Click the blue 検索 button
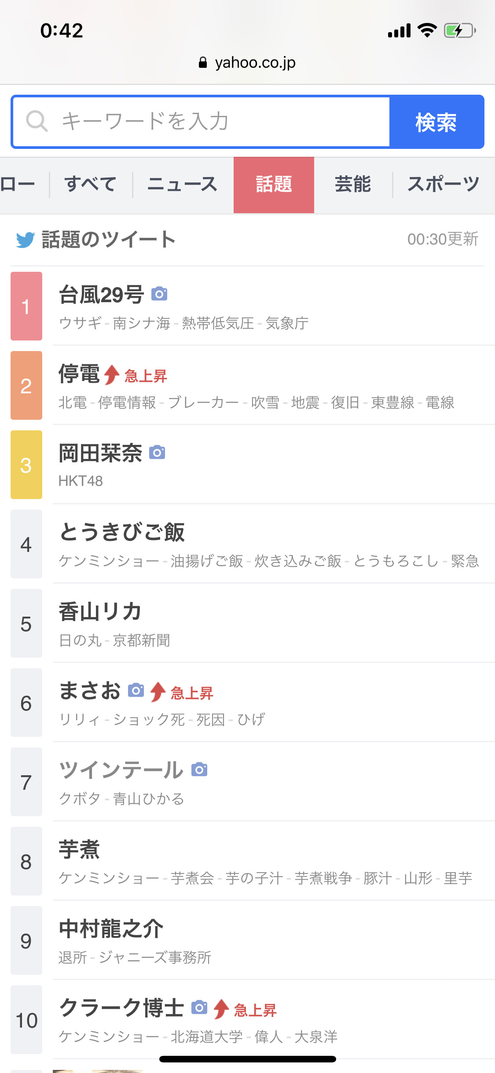The image size is (495, 1073). (x=436, y=122)
